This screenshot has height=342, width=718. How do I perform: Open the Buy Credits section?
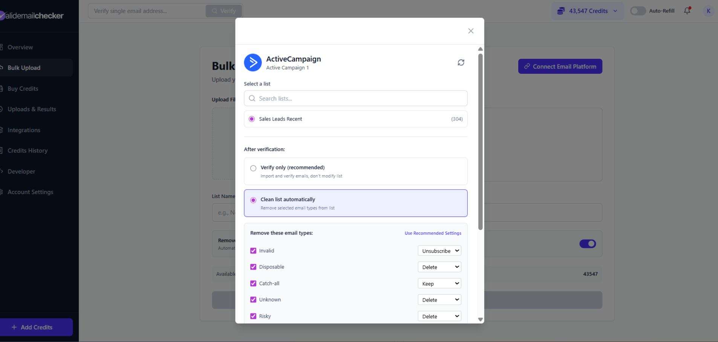point(23,89)
